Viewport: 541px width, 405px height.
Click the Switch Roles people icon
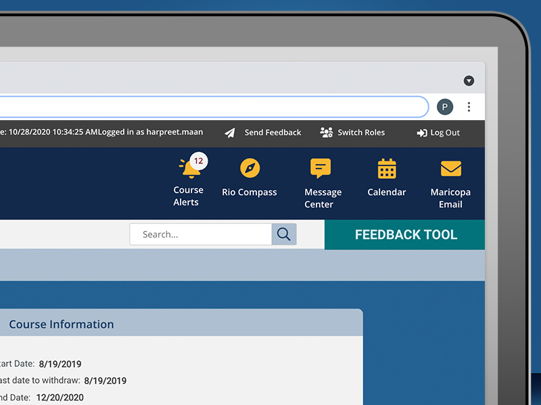[x=326, y=132]
